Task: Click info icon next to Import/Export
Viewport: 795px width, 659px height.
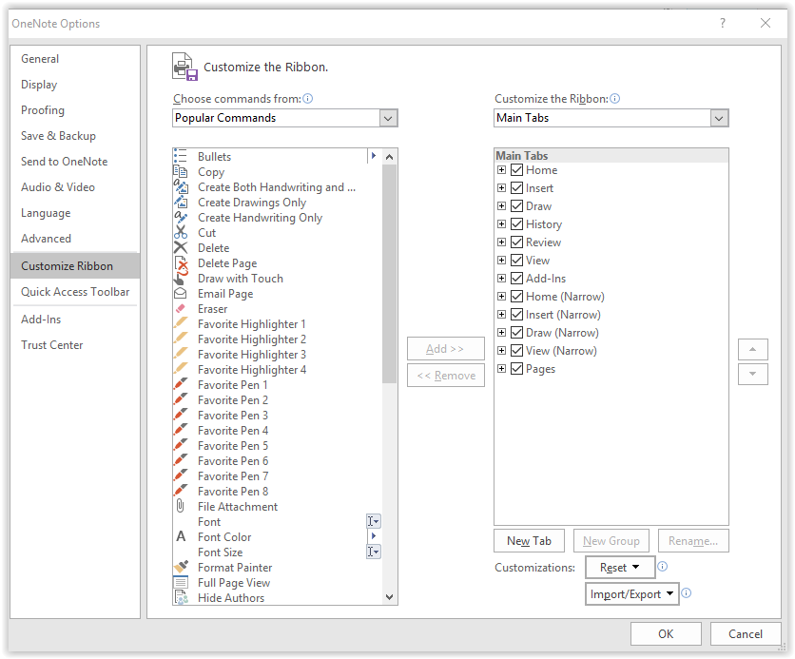Action: click(687, 592)
